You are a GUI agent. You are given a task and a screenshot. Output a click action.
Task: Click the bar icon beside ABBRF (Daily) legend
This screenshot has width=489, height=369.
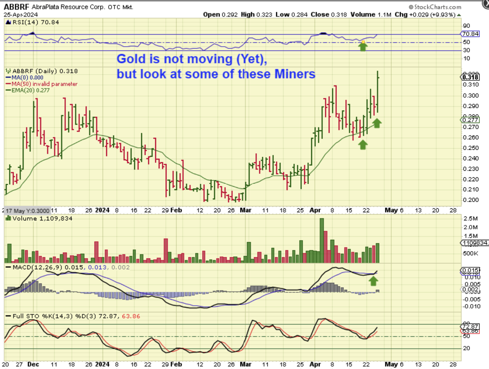pyautogui.click(x=7, y=71)
